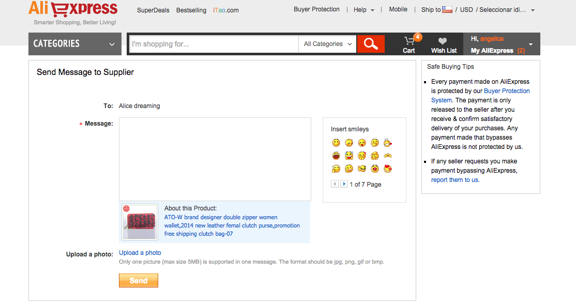Image resolution: width=576 pixels, height=304 pixels.
Task: Click the I'm shopping for search box
Action: [214, 44]
